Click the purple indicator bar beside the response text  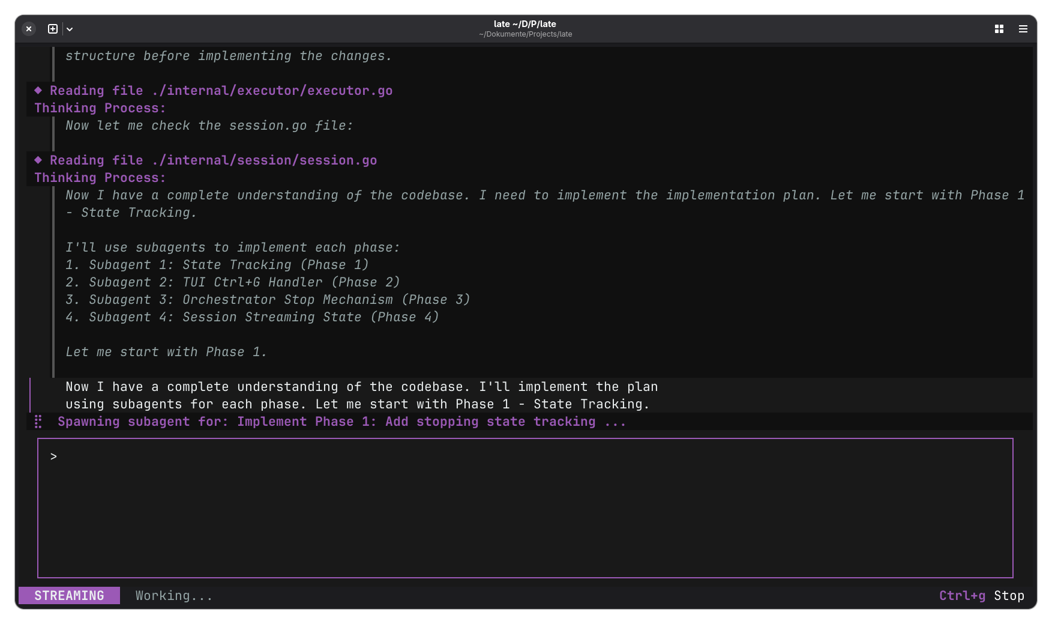coord(30,395)
